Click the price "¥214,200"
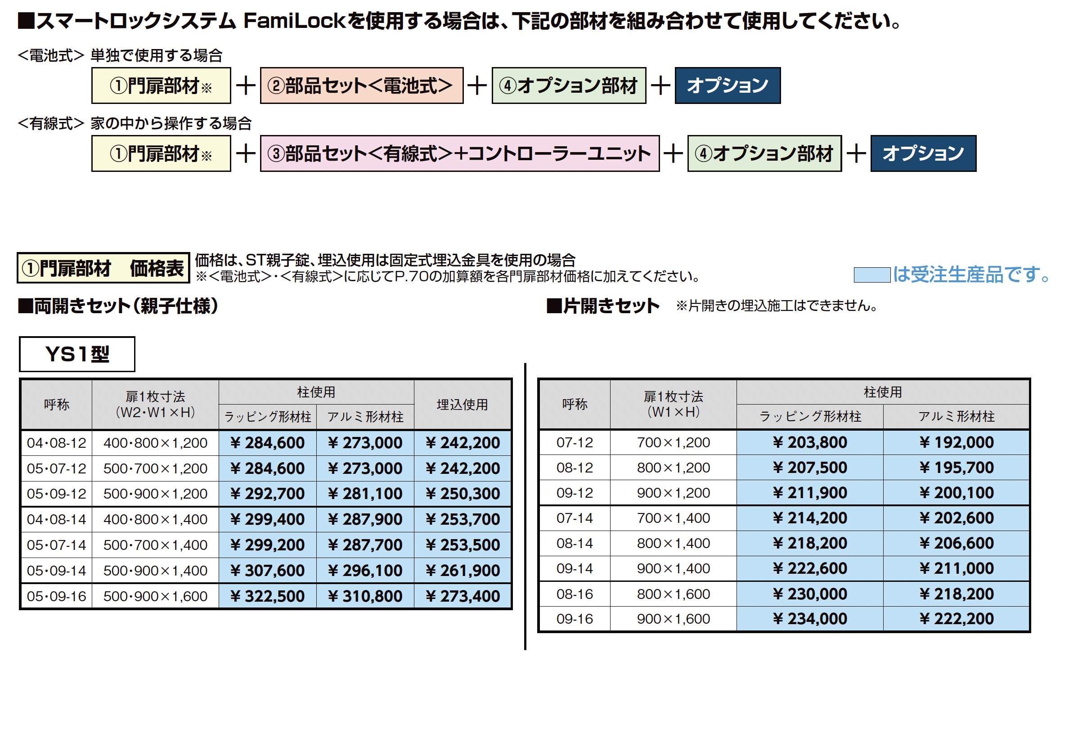Screen dimensions: 1069x747 pos(810,518)
